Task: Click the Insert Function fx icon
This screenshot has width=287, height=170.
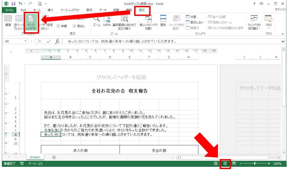Action: click(57, 41)
